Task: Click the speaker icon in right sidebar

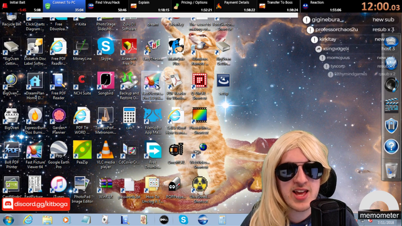Action: [x=391, y=85]
